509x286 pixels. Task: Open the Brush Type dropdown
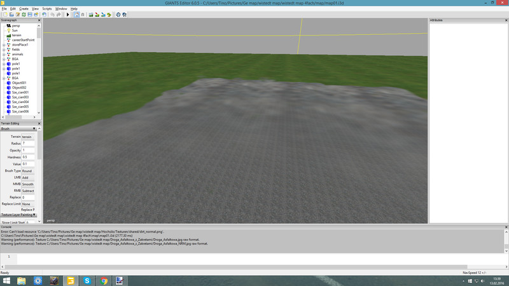[28, 171]
